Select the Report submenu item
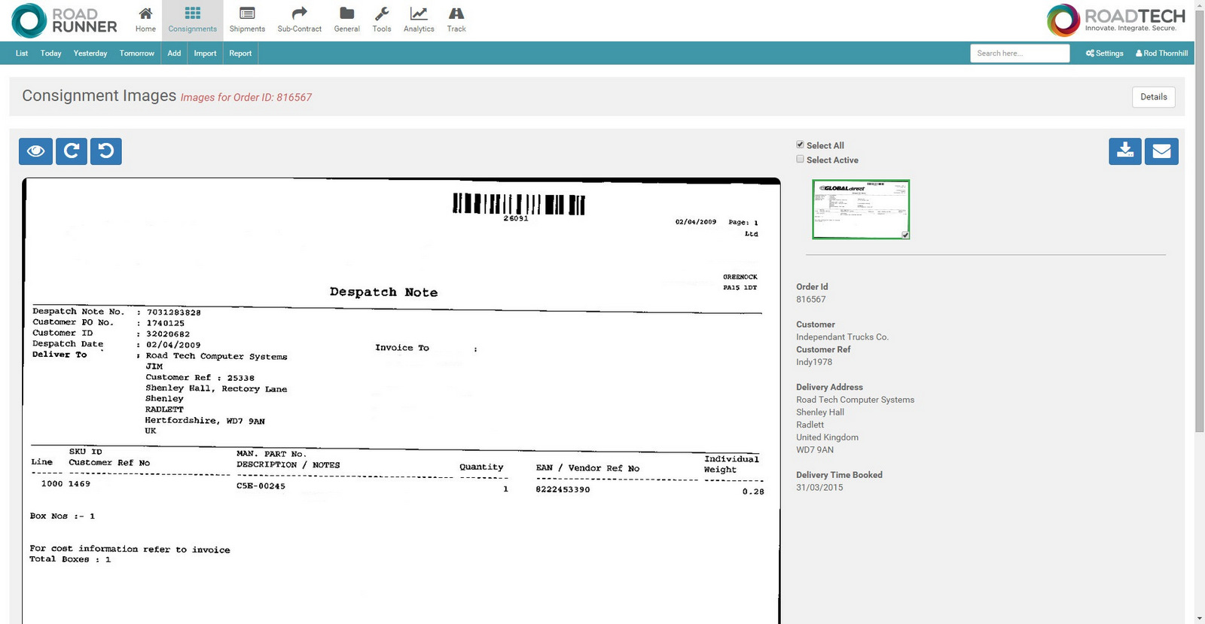Viewport: 1205px width, 624px height. tap(240, 53)
